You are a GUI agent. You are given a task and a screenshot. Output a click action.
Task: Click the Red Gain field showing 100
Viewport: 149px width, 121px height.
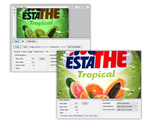point(31,59)
